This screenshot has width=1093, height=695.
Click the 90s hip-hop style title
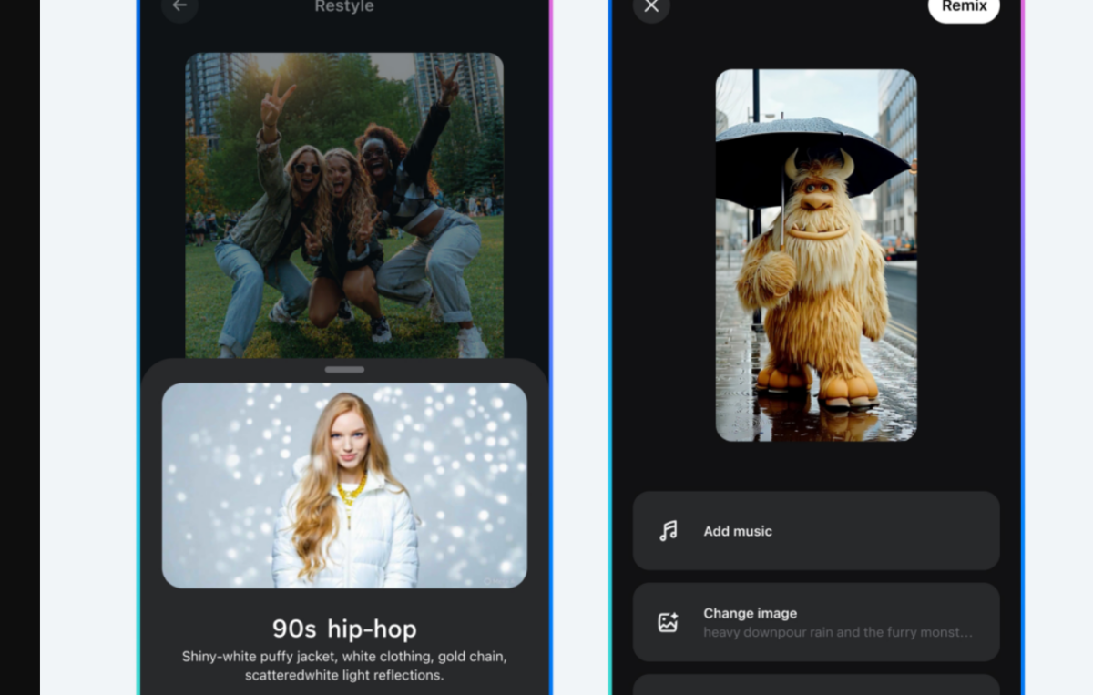tap(344, 629)
